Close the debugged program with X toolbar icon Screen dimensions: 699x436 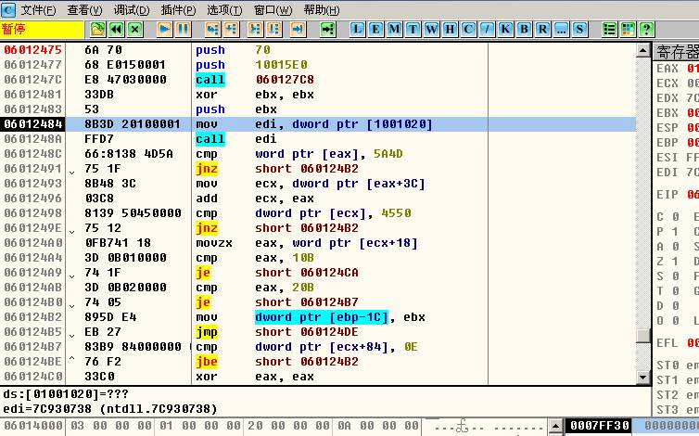click(x=135, y=30)
